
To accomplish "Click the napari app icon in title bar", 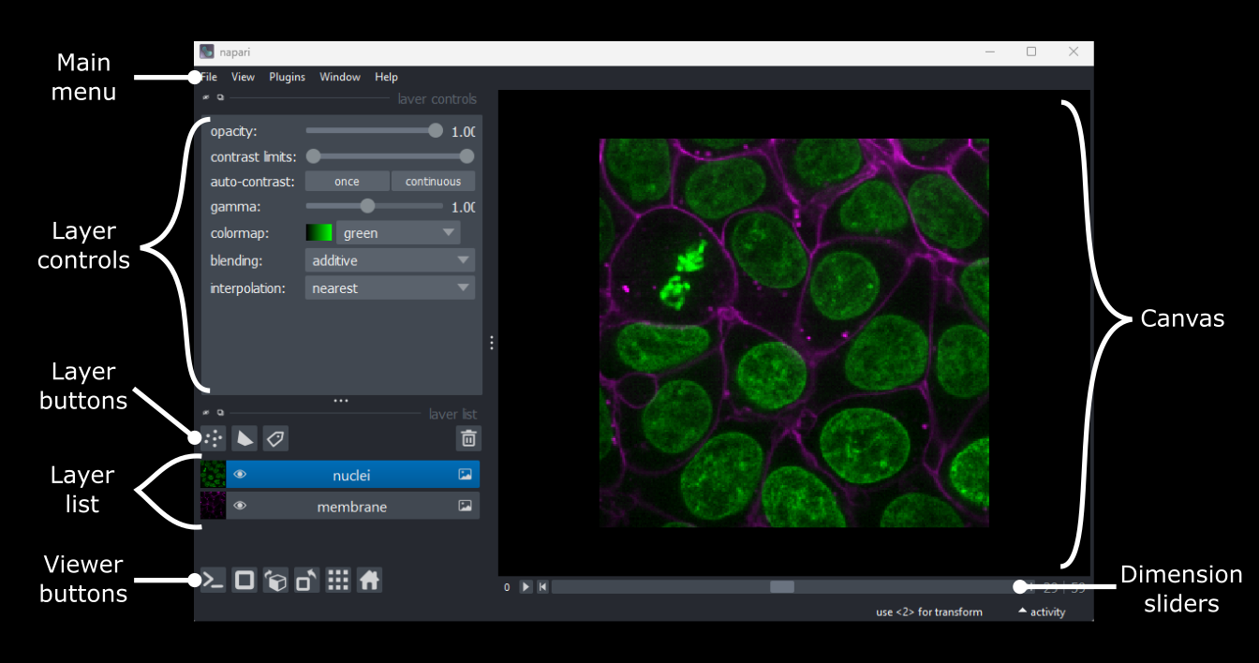I will click(207, 52).
